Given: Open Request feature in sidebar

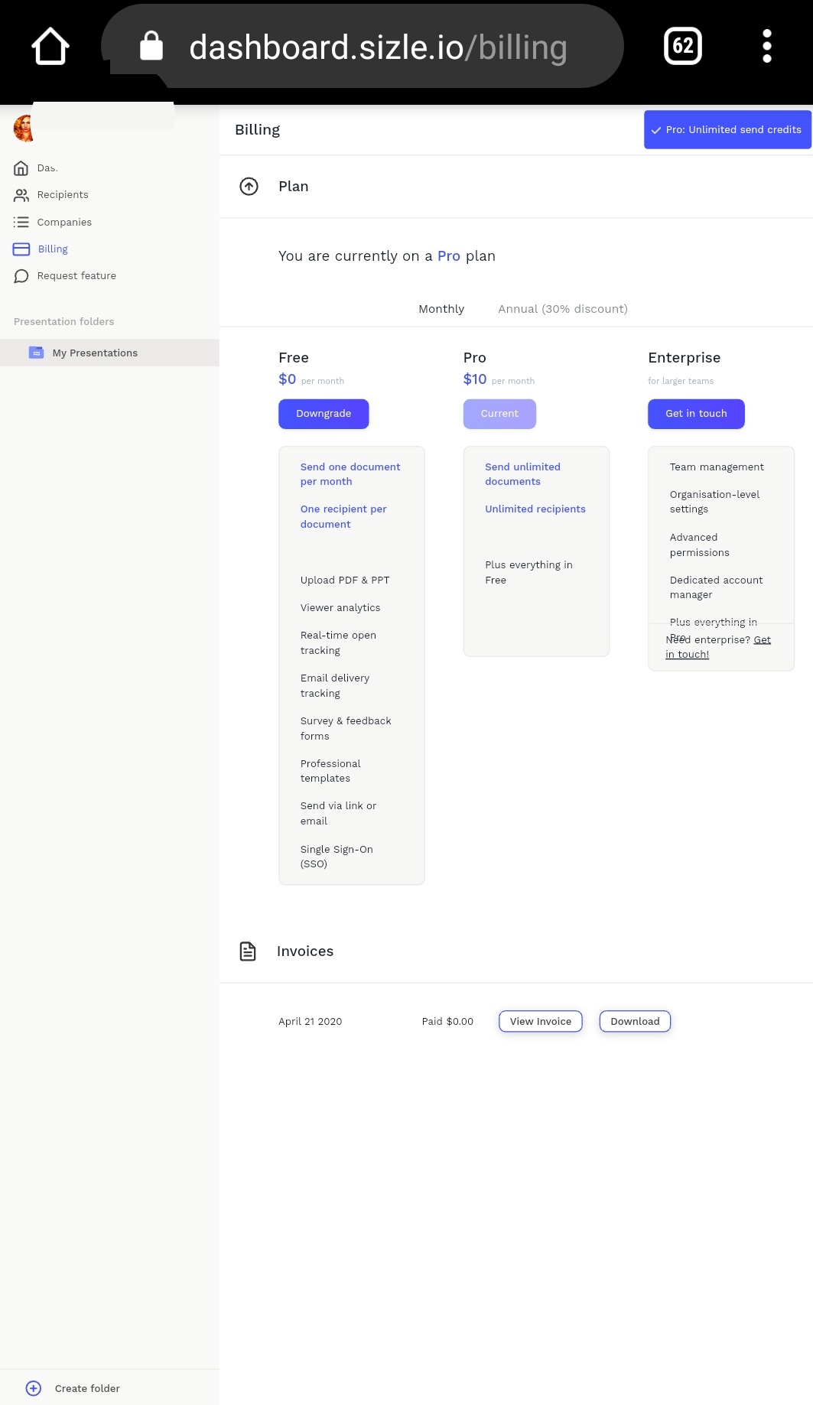Looking at the screenshot, I should [76, 276].
